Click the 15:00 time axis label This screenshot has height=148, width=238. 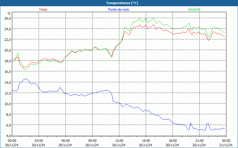[146, 141]
